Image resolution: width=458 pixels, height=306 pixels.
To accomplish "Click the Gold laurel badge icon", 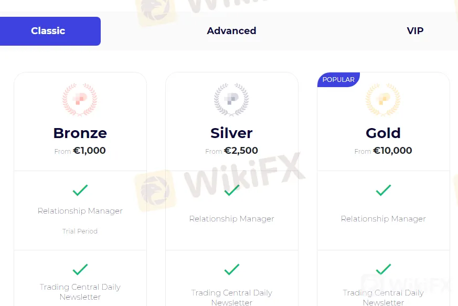I will click(383, 99).
